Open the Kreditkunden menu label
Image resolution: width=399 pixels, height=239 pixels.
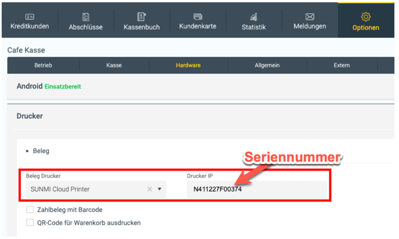30,26
